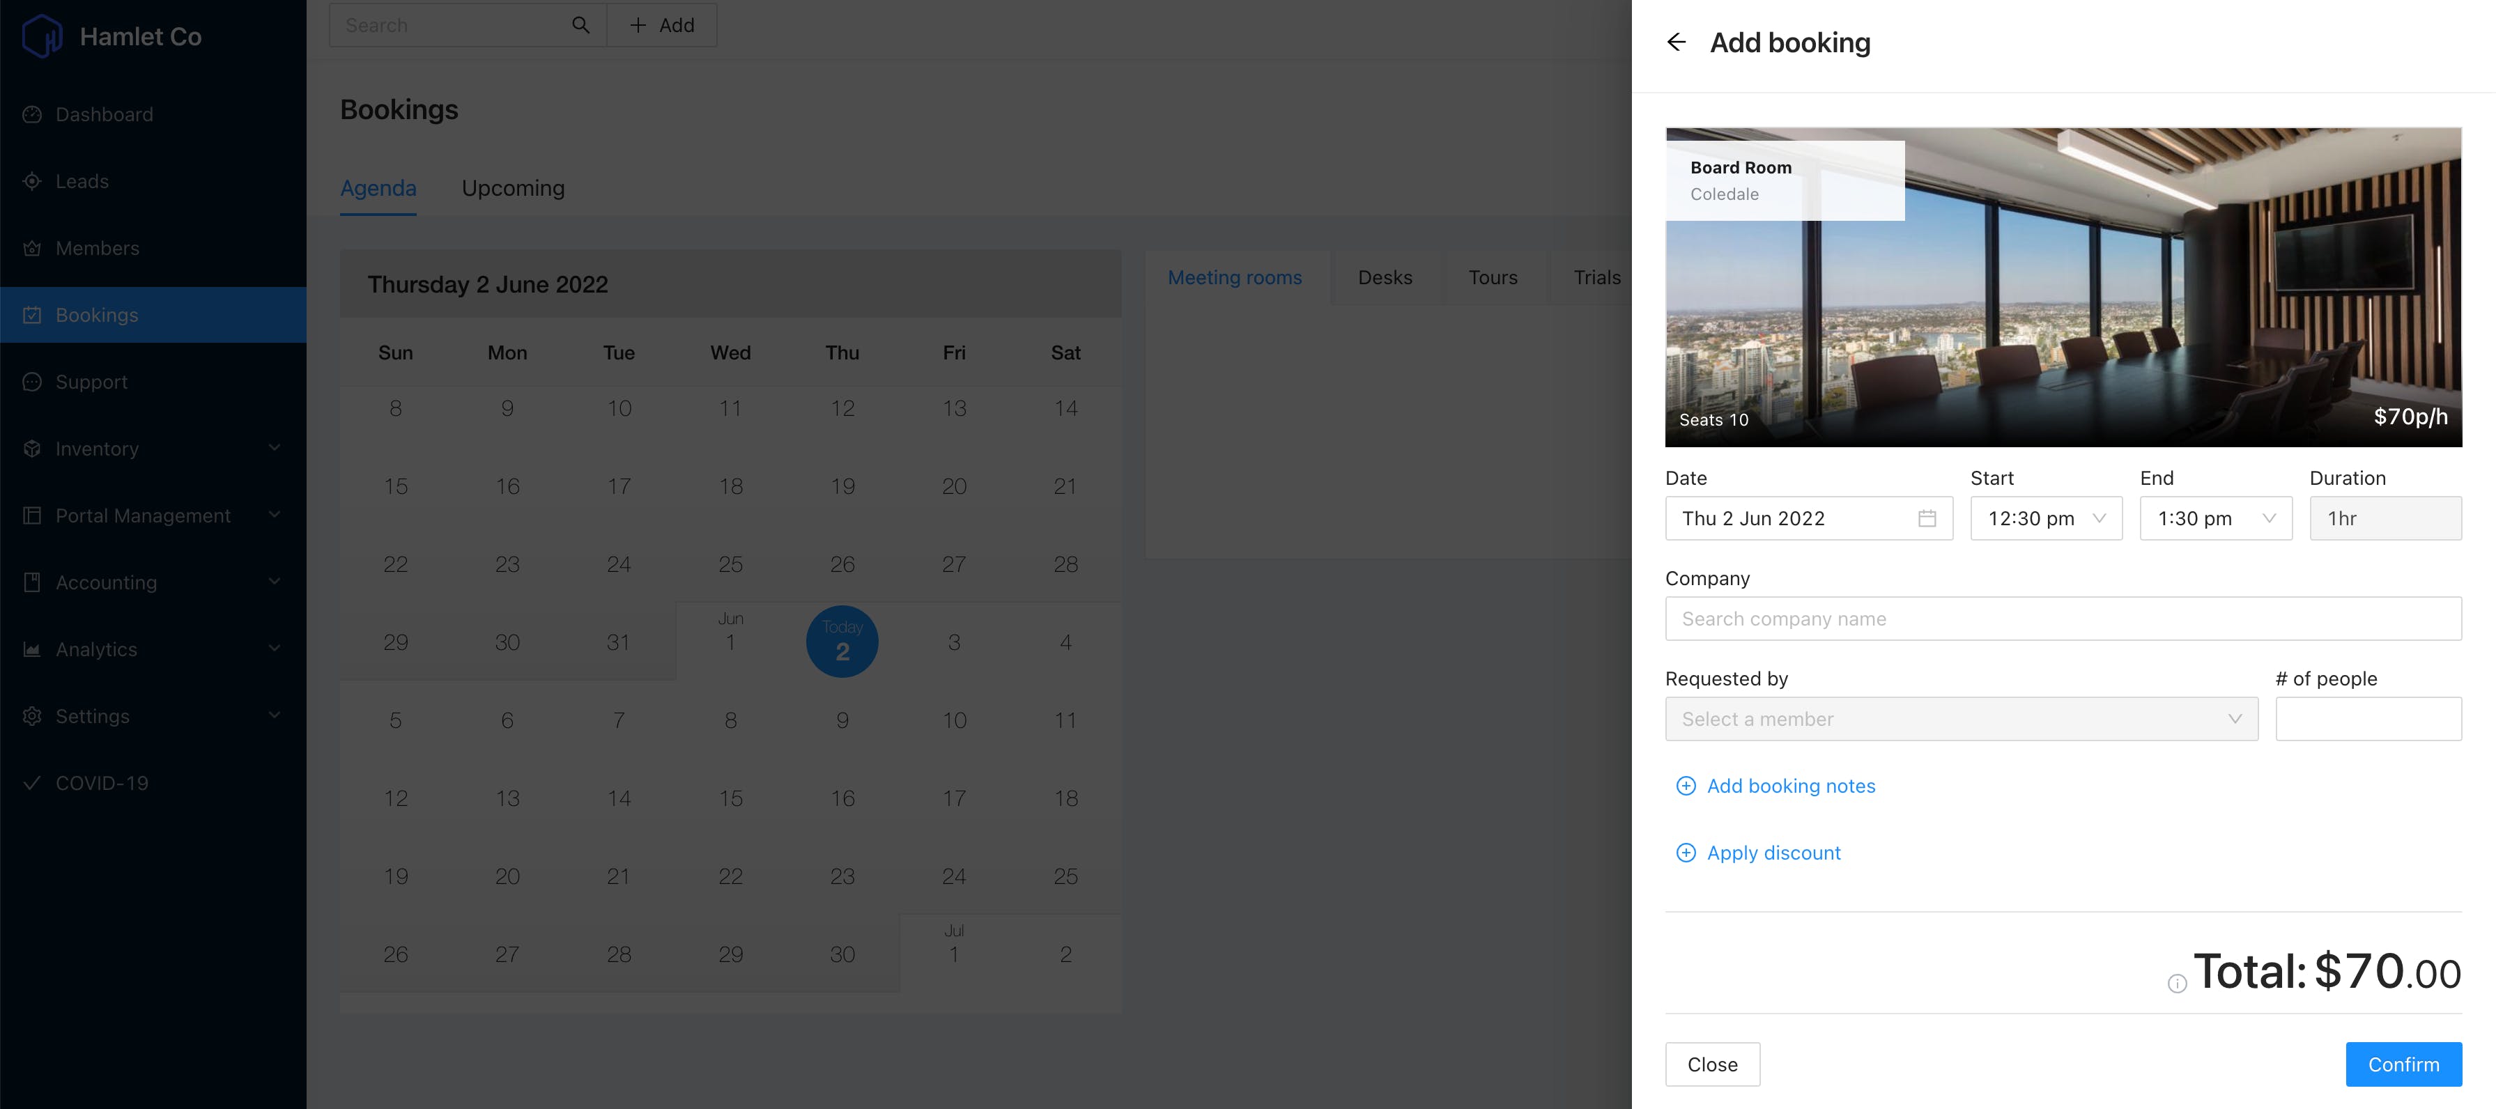Click the number of people field
The image size is (2496, 1109).
2368,719
